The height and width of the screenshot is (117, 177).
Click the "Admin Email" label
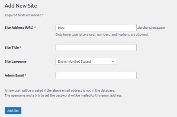coord(14,75)
